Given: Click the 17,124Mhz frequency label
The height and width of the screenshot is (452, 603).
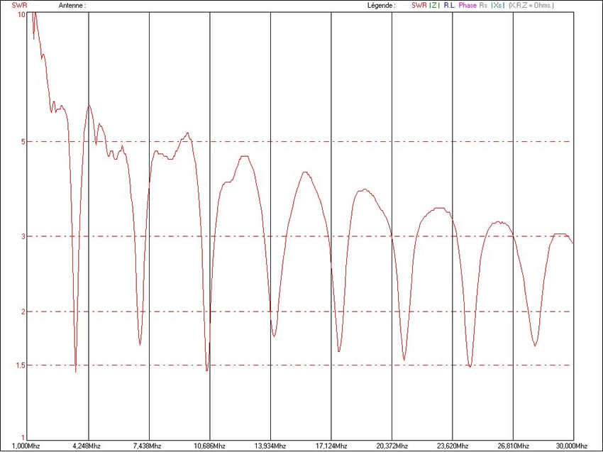Looking at the screenshot, I should pyautogui.click(x=331, y=446).
